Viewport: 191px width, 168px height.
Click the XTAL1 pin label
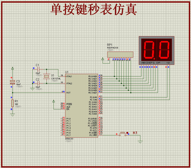(69, 76)
